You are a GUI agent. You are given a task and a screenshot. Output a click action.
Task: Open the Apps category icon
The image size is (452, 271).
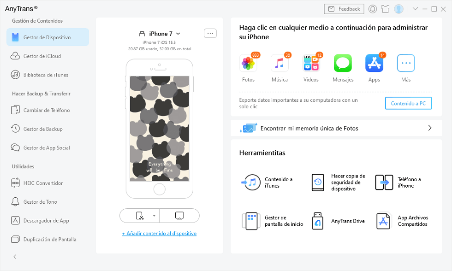point(374,63)
